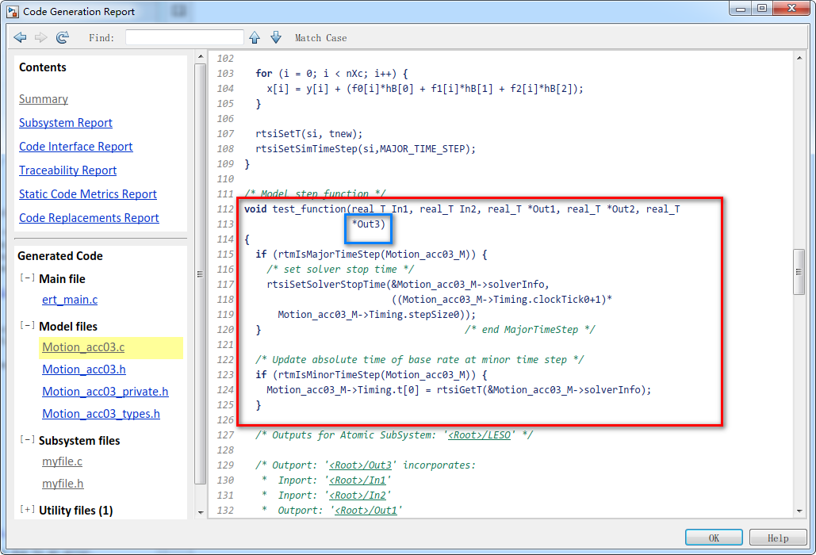Find previous match using the up arrow icon
816x555 pixels.
[254, 37]
